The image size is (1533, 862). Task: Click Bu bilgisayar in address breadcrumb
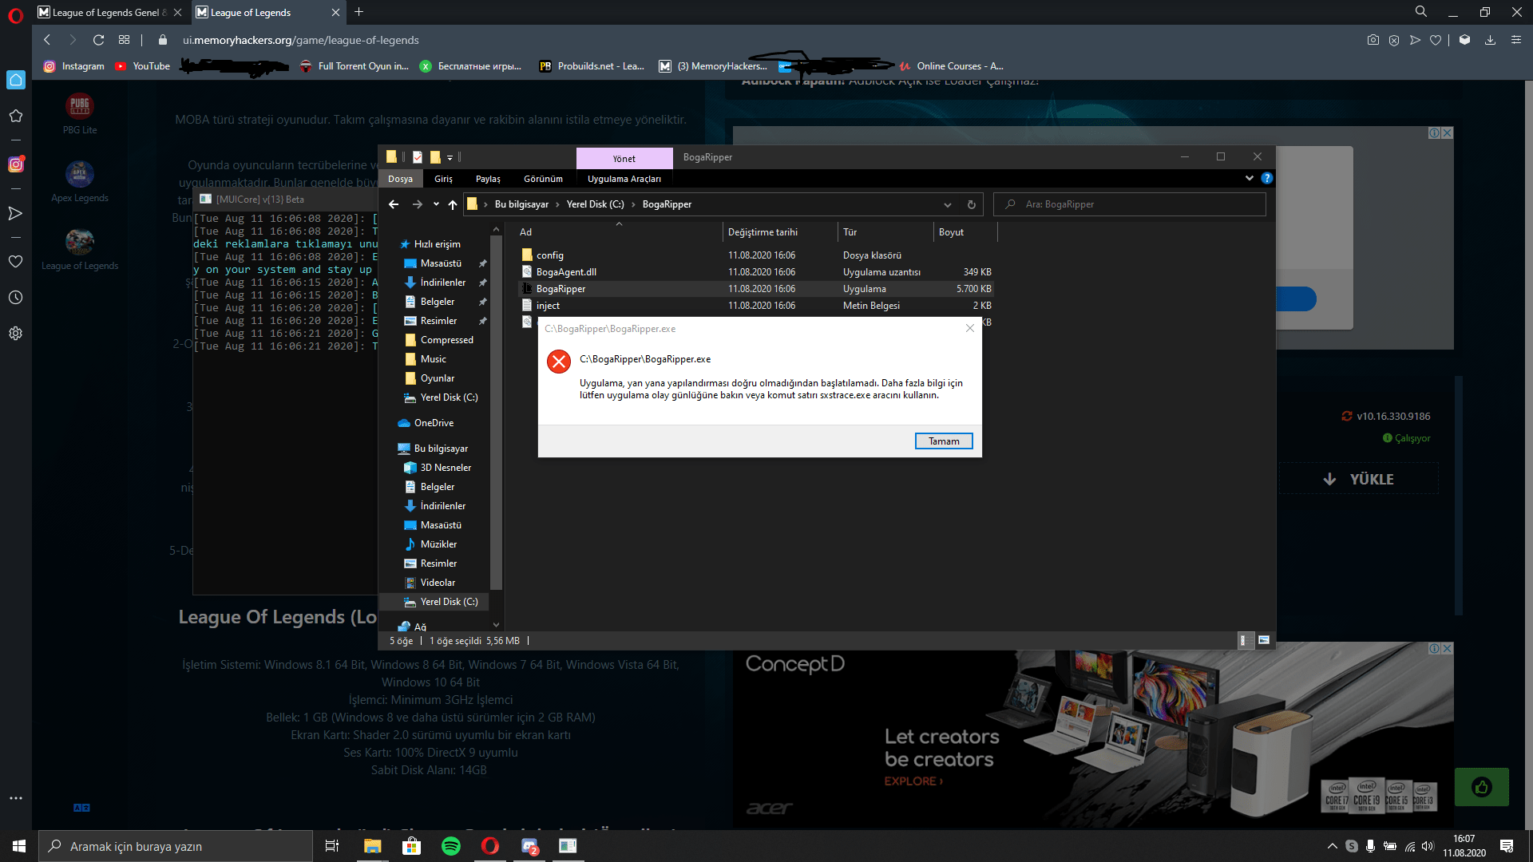[521, 204]
